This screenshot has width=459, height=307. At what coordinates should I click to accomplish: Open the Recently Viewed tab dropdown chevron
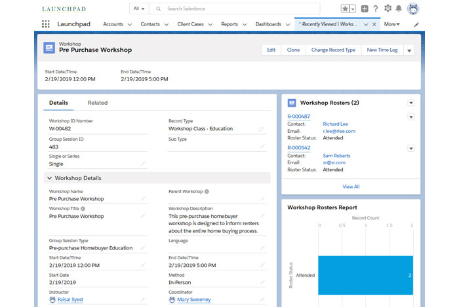point(366,24)
